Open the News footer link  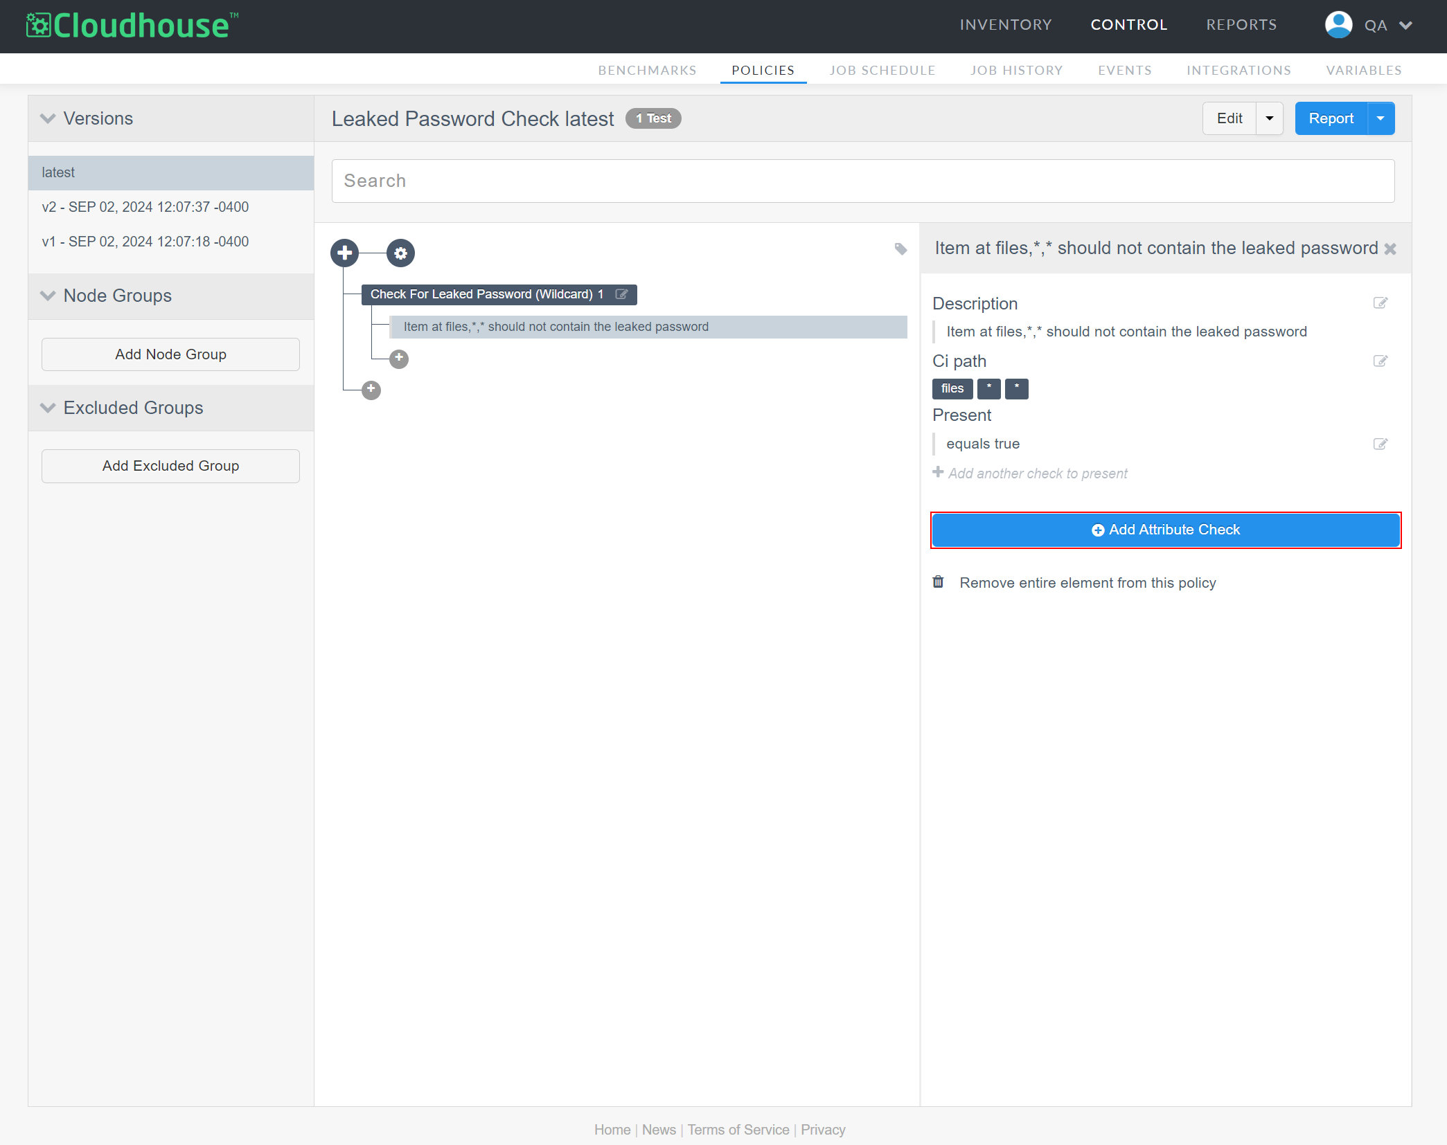click(659, 1130)
